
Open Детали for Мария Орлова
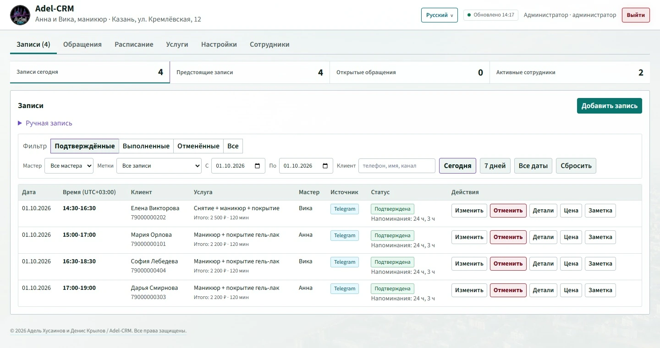[544, 237]
